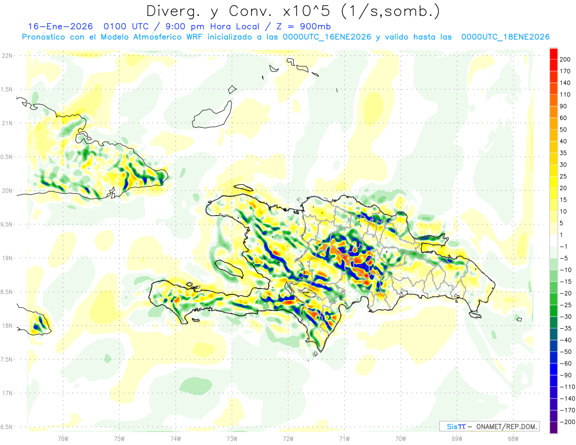Viewport: 576px width, 445px height.
Task: Click the '20N' latitude axis label
Action: point(7,191)
